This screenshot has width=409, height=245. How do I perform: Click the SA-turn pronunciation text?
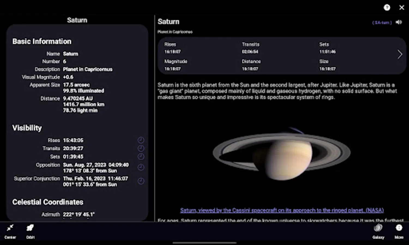pos(382,22)
